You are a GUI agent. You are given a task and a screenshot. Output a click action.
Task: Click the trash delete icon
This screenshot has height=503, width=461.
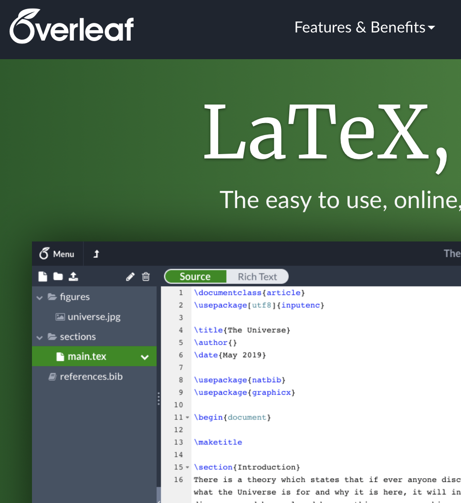[146, 276]
